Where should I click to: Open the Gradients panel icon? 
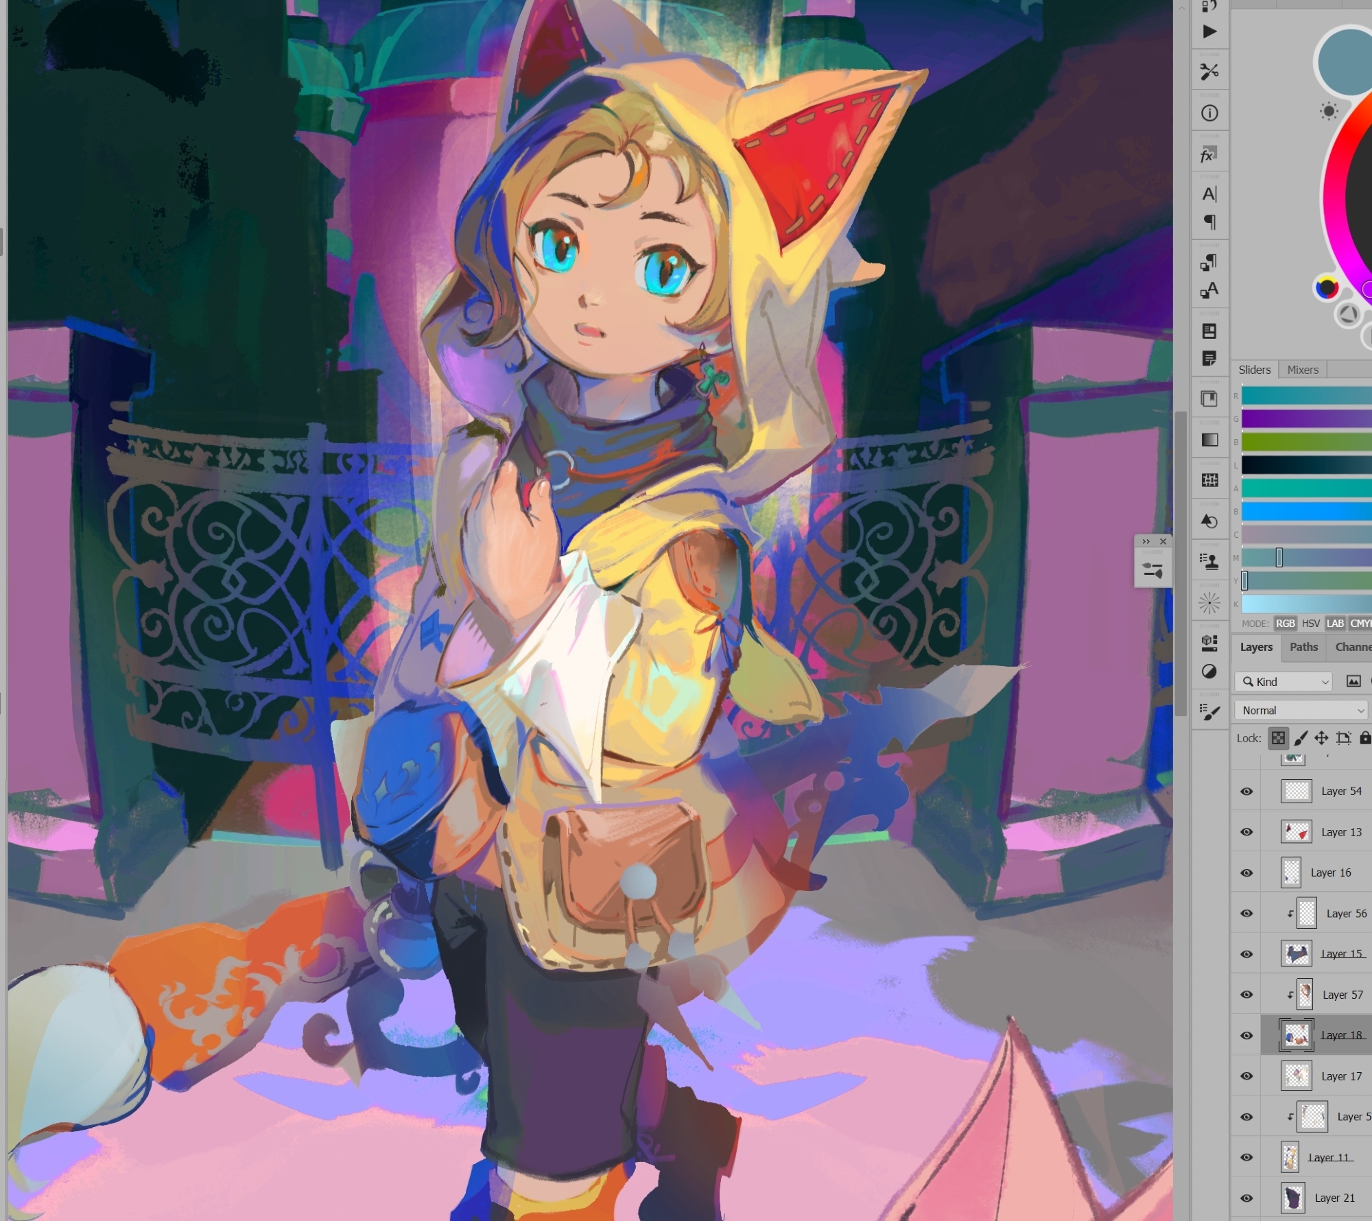(1209, 440)
